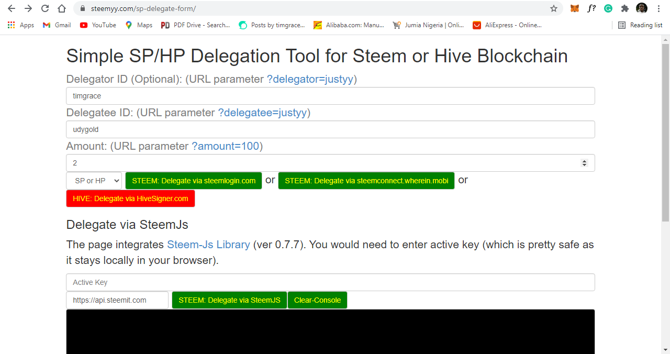Click STEEM: Delegate via SteemJS button
The height and width of the screenshot is (354, 670).
pos(229,300)
